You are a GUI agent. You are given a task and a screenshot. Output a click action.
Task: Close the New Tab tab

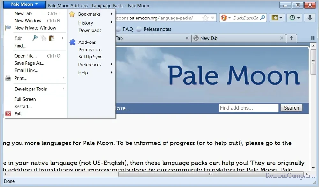pos(282,38)
